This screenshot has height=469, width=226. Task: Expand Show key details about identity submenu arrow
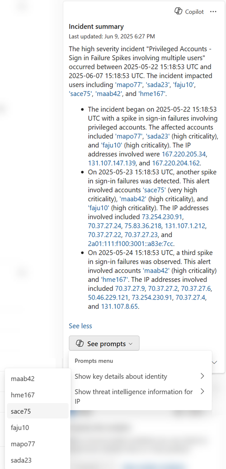(x=202, y=376)
